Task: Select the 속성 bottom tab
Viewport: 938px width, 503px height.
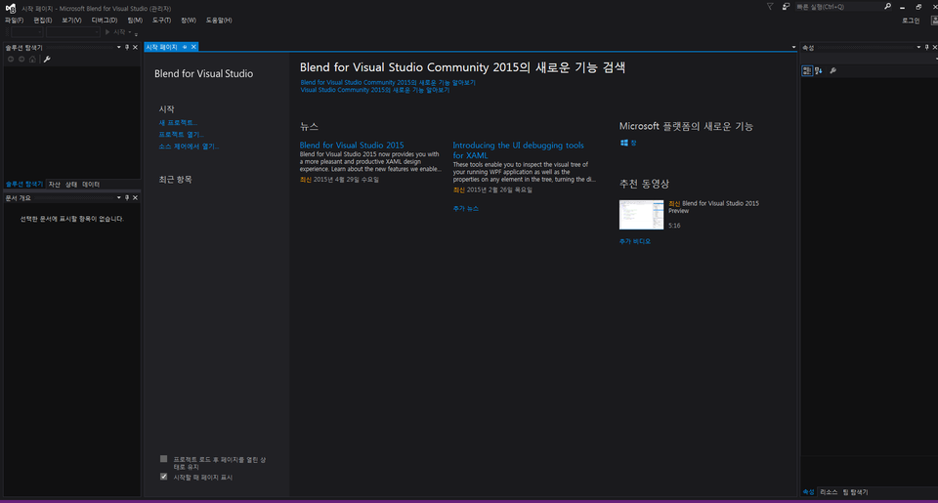Action: click(808, 491)
